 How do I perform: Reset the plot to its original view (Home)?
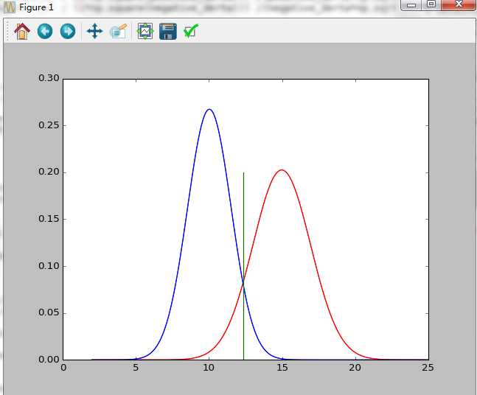tap(22, 31)
